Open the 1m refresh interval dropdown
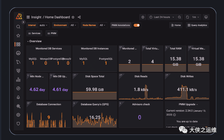The width and height of the screenshot is (224, 140). [x=196, y=17]
